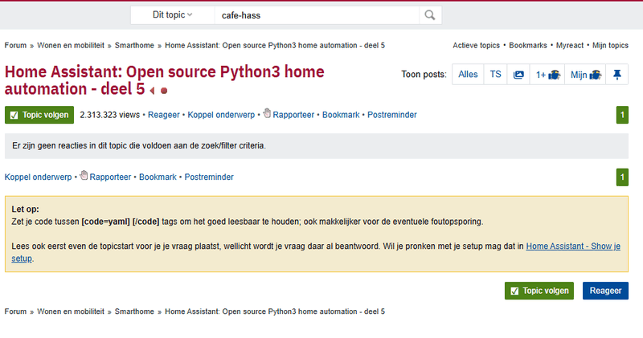Toggle the top Topic volgen checkbox button
This screenshot has height=338, width=643.
[x=39, y=116]
